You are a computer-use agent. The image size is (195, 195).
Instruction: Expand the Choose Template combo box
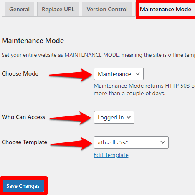(x=131, y=142)
